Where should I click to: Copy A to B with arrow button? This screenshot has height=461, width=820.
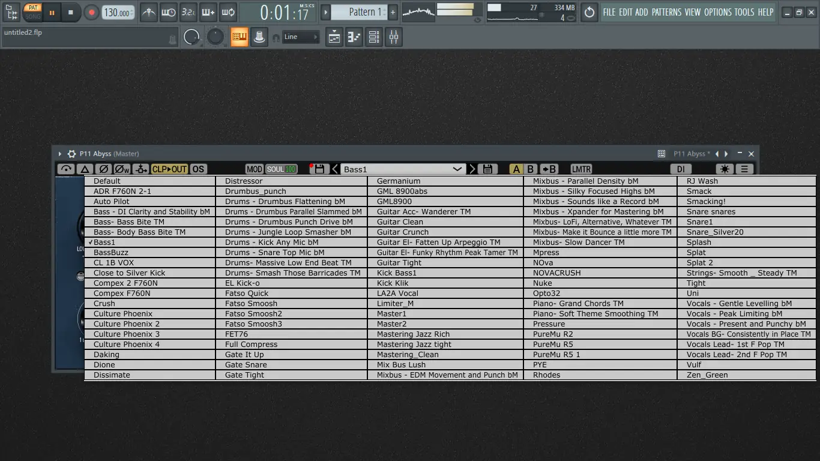pyautogui.click(x=549, y=169)
